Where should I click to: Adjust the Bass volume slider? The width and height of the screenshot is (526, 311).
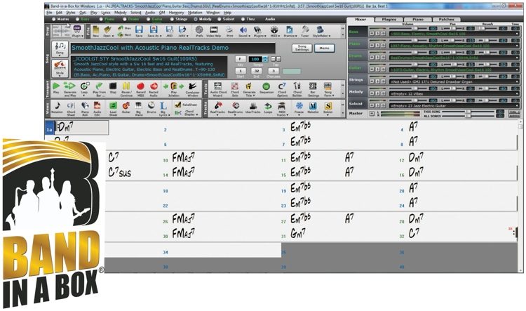point(414,29)
